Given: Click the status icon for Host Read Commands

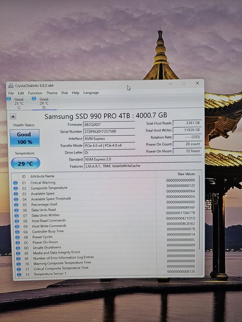Looking at the screenshot, I should (17, 221).
